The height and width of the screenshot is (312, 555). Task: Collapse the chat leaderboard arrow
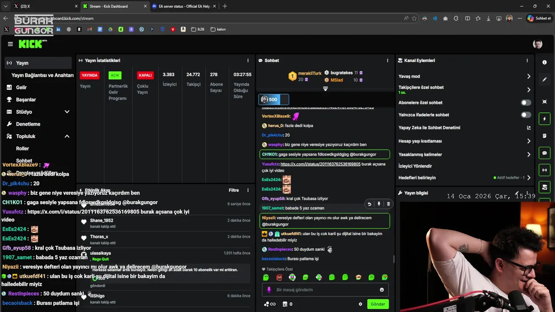(325, 88)
